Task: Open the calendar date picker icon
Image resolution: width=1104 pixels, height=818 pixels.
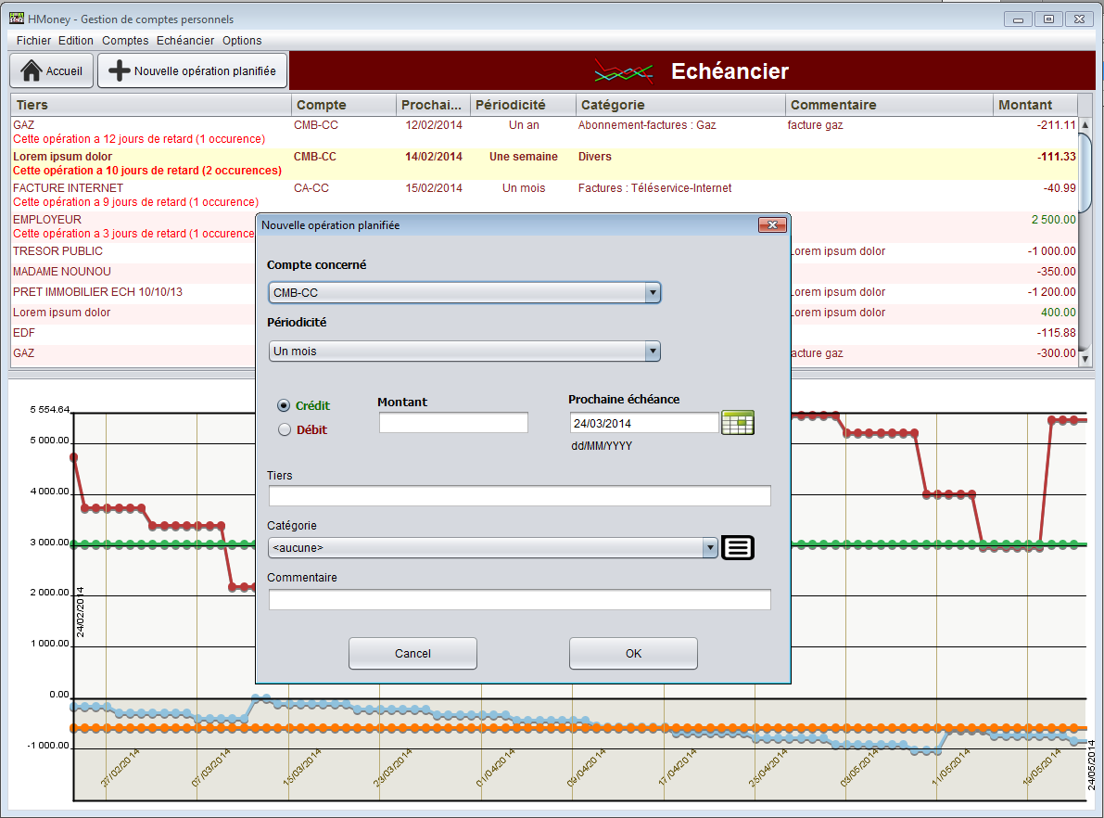Action: tap(738, 422)
